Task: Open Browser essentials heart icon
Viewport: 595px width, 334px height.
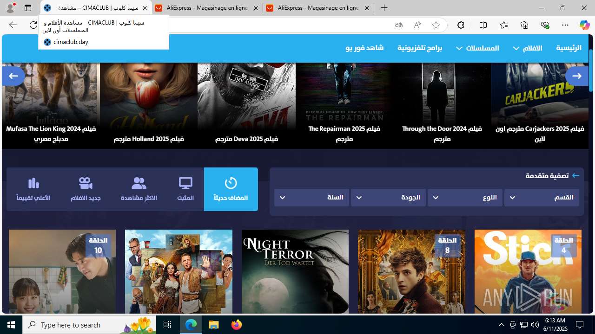Action: point(545,25)
